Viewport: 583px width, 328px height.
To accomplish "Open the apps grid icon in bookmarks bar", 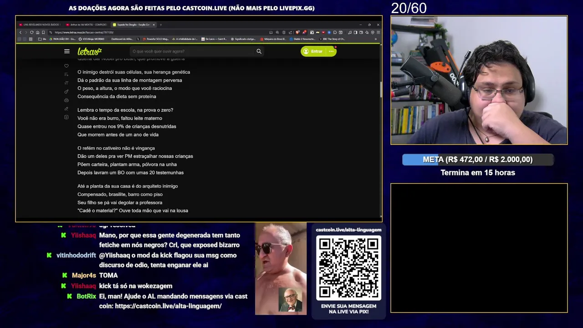I will pos(31,39).
